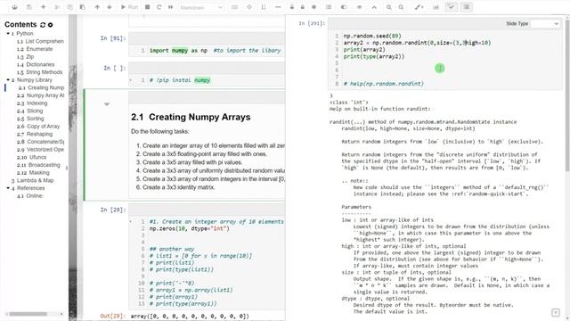Click the unlocked padlock toolbar icon
This screenshot has width=570, height=321.
(x=291, y=7)
